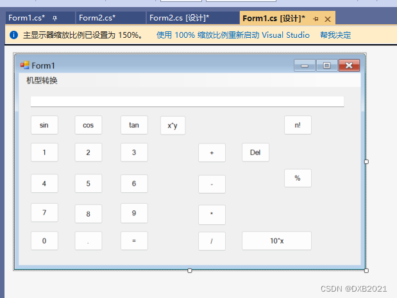Select the divide button

(212, 241)
